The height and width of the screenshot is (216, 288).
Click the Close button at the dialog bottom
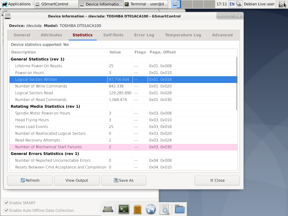pyautogui.click(x=217, y=181)
